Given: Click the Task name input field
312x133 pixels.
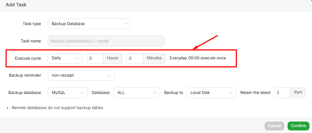Looking at the screenshot, I should coord(106,41).
